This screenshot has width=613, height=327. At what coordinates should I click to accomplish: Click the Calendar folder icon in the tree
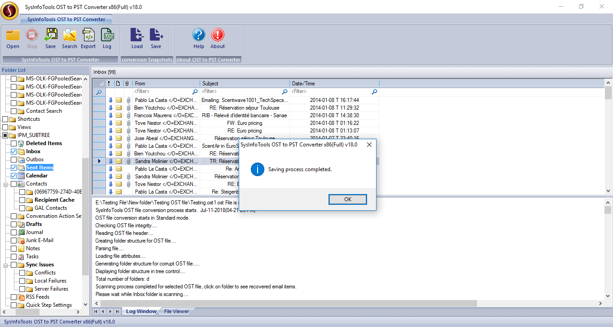[21, 176]
